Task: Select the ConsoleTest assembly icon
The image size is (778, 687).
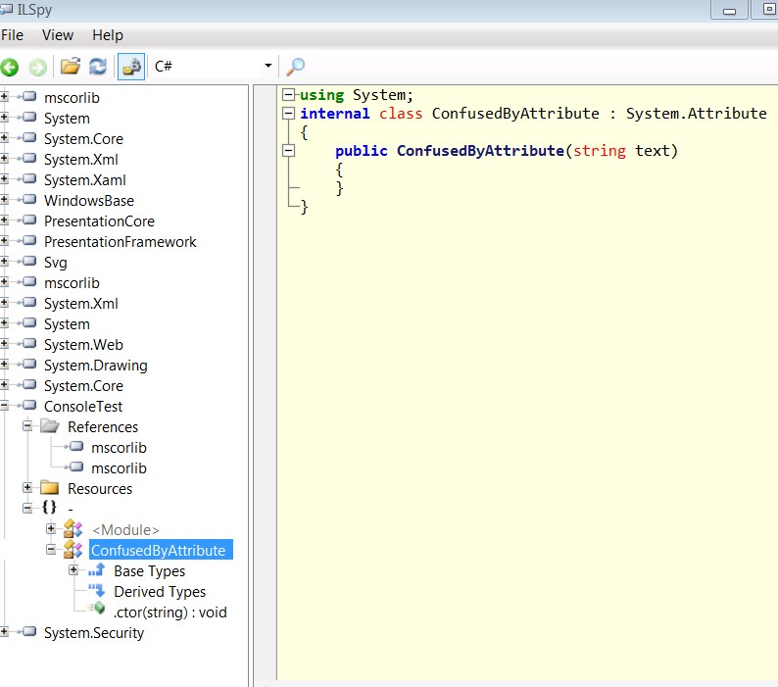Action: click(29, 406)
